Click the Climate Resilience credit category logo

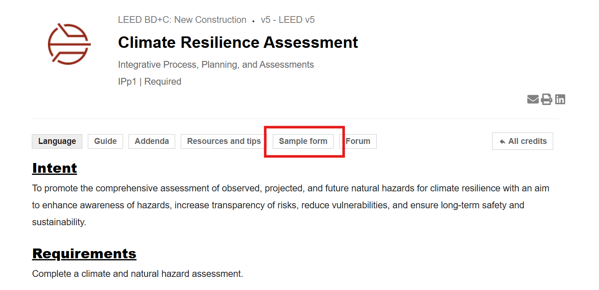[x=69, y=44]
